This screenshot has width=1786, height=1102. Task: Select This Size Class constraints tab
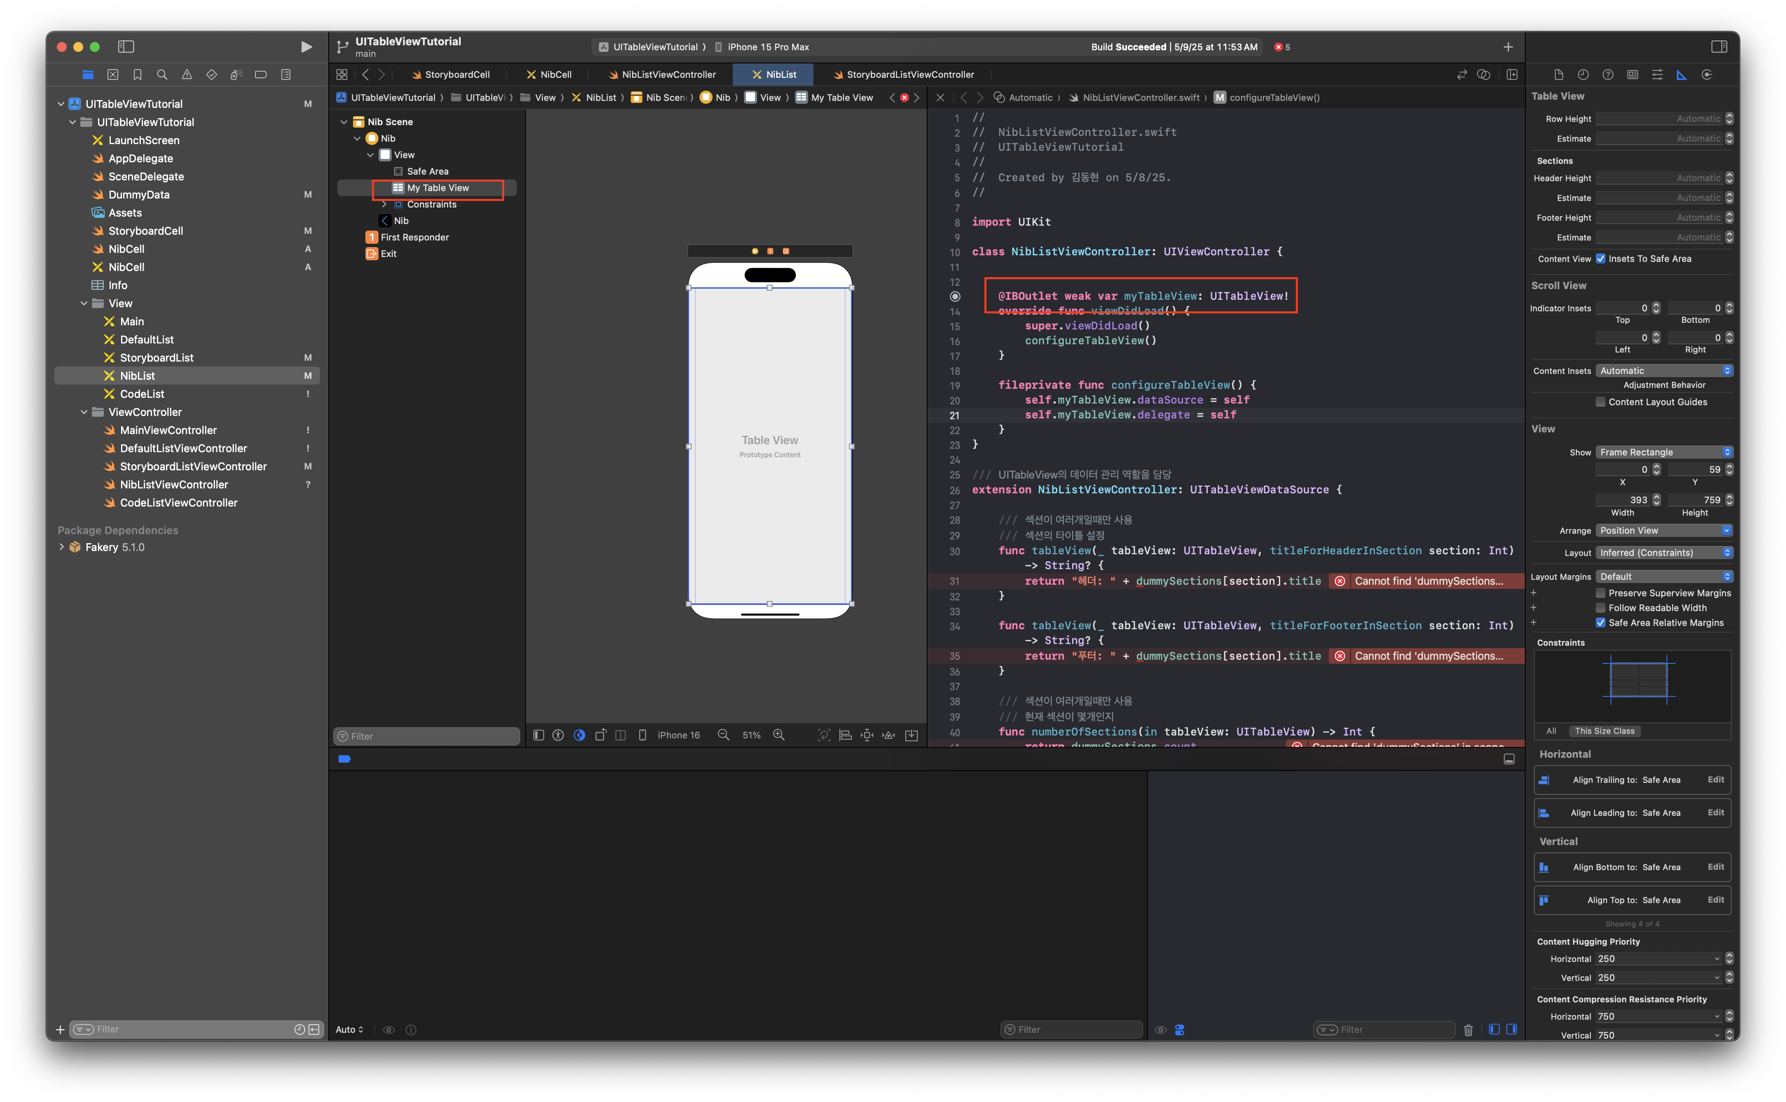click(x=1604, y=730)
